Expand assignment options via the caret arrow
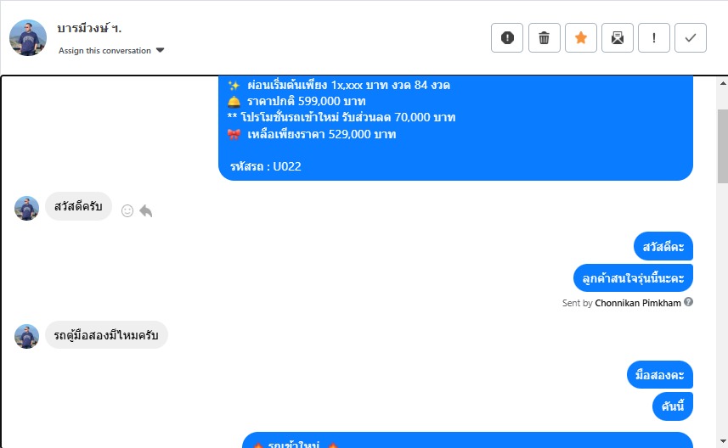728x448 pixels. pyautogui.click(x=161, y=50)
